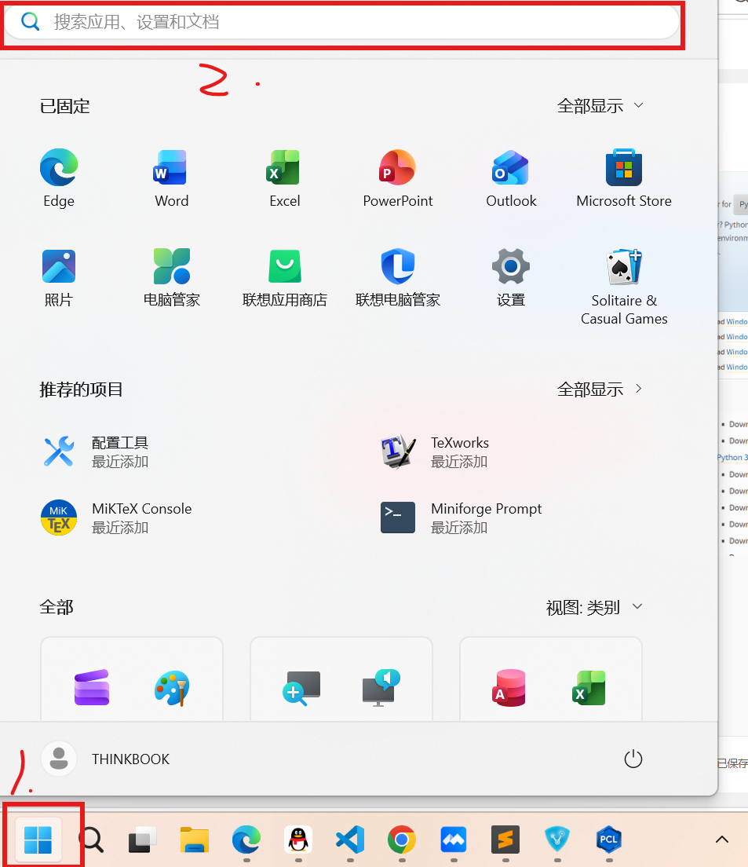Open the THINKBOOK user account menu
Image resolution: width=748 pixels, height=867 pixels.
tap(105, 759)
